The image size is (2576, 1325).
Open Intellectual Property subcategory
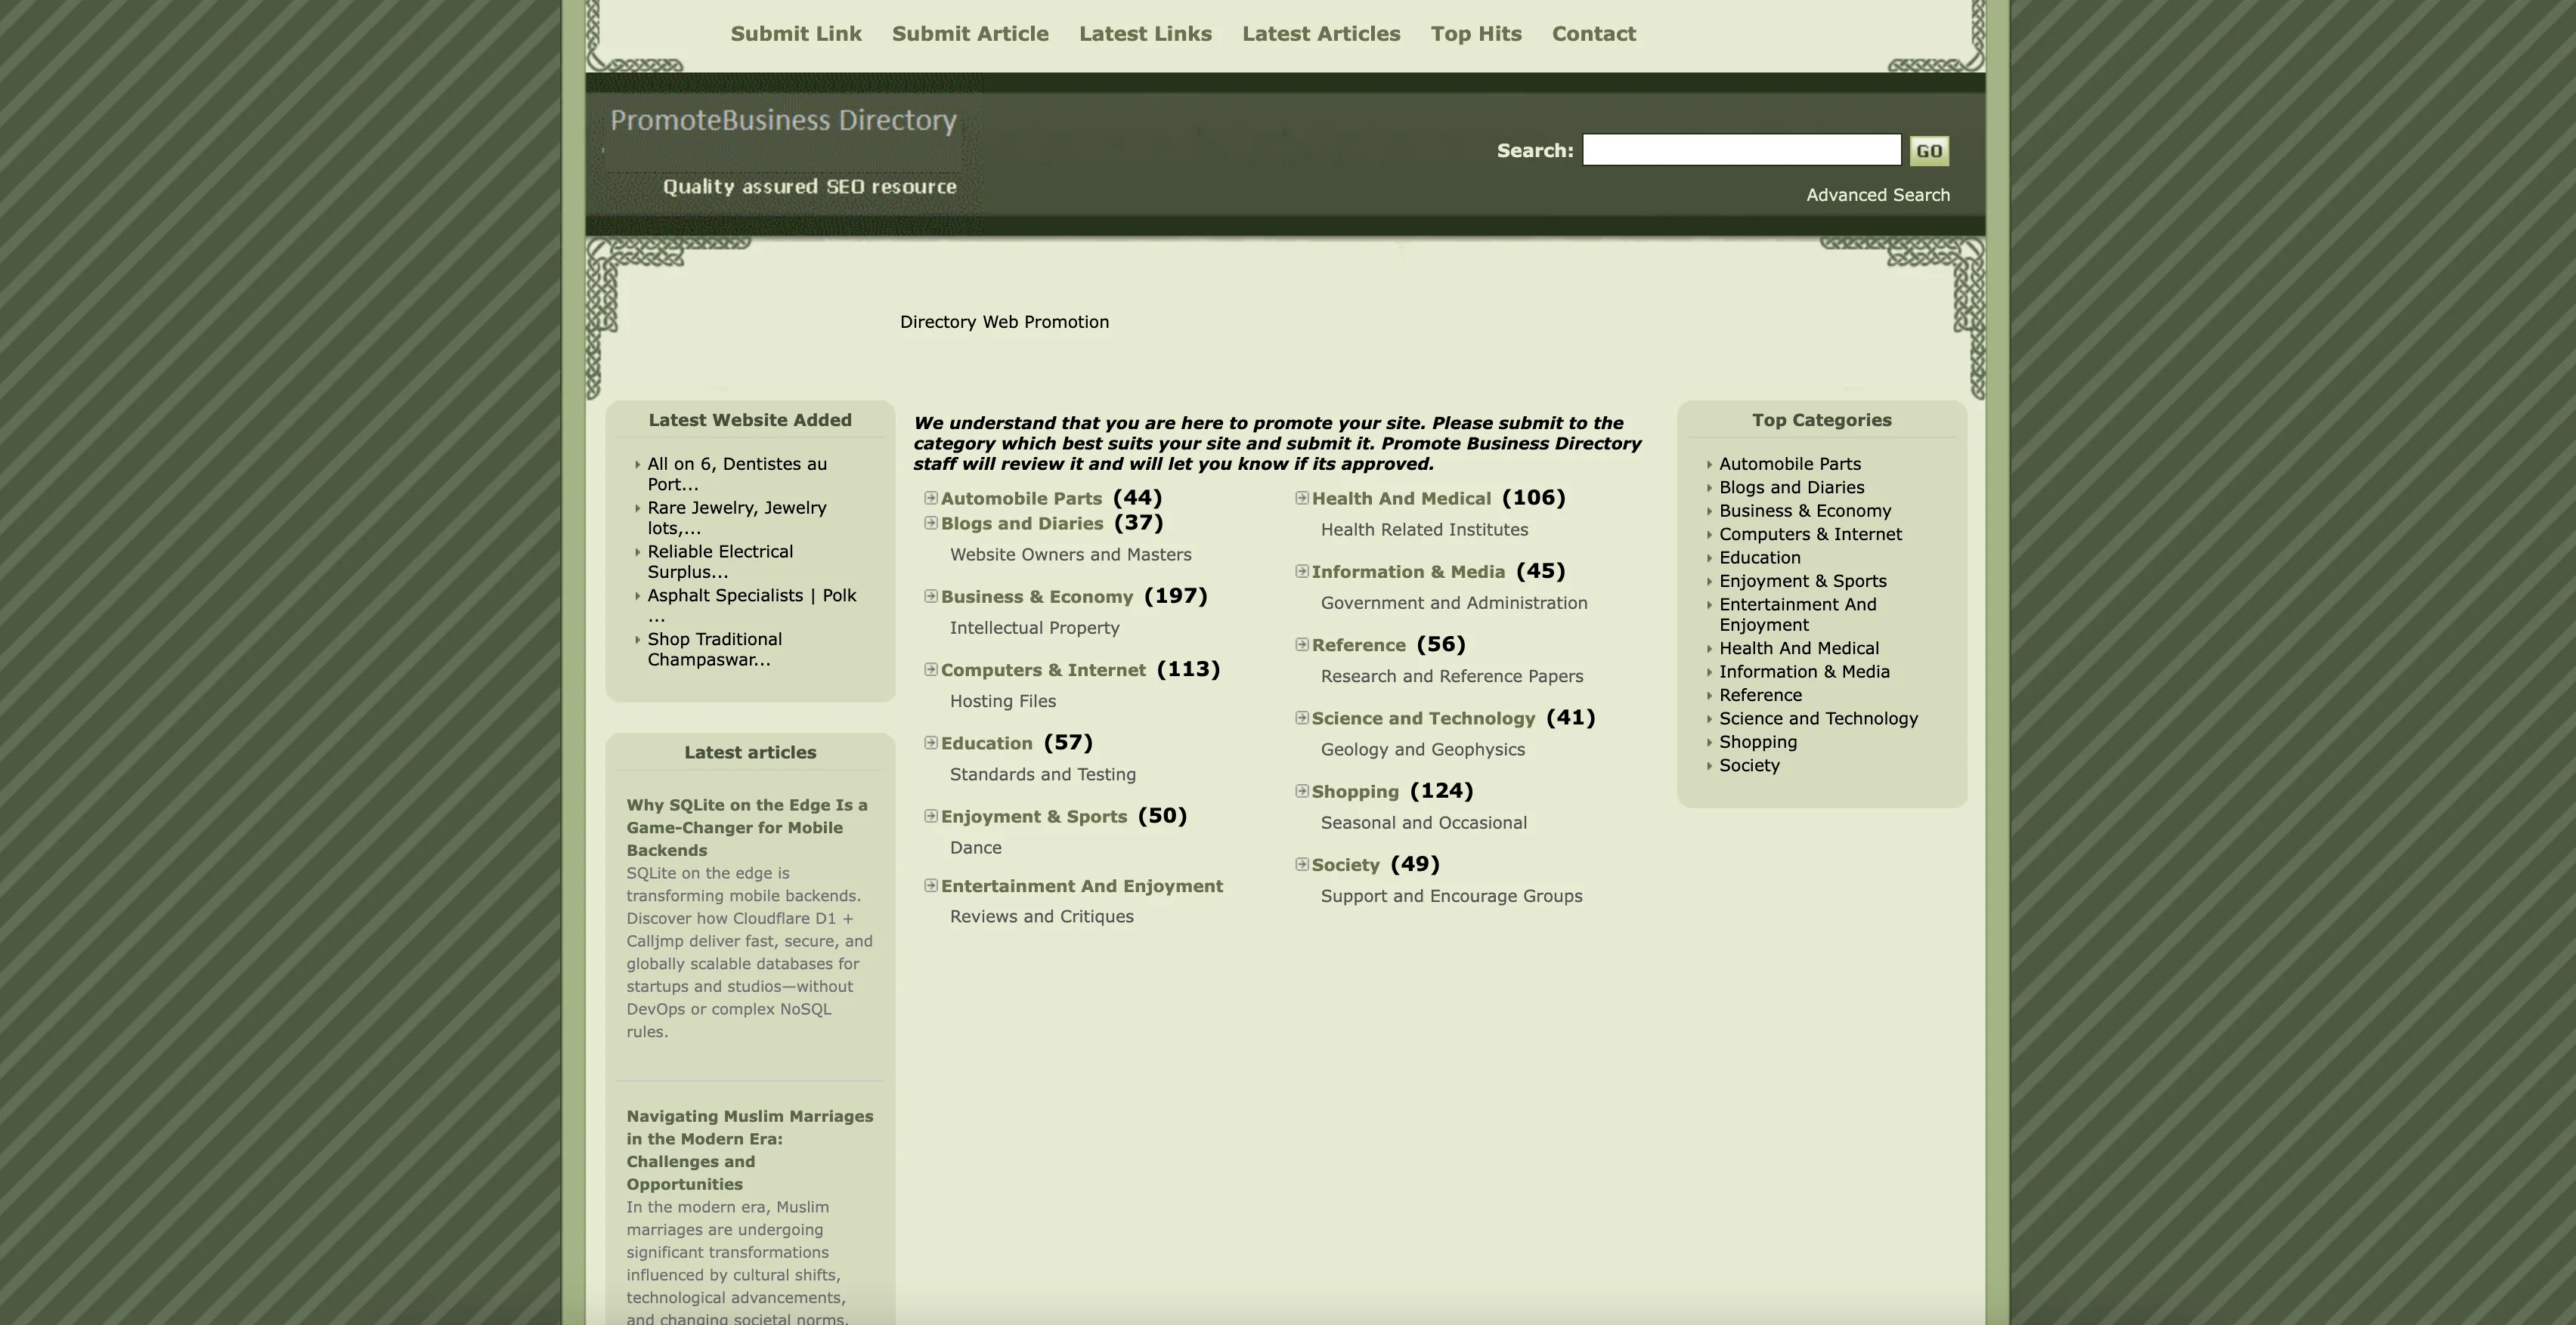(1034, 628)
